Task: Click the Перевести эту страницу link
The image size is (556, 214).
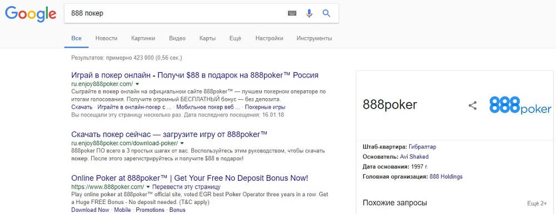Action: (x=186, y=187)
